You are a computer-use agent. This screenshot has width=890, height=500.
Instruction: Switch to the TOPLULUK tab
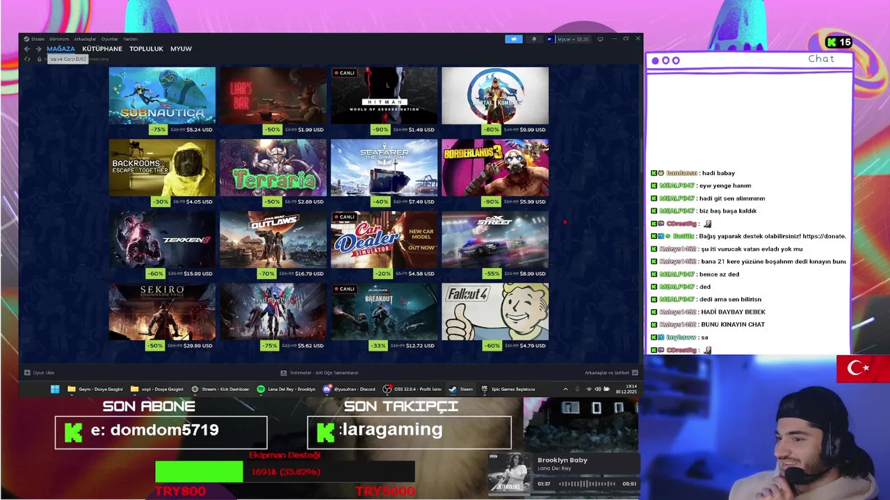(x=146, y=49)
